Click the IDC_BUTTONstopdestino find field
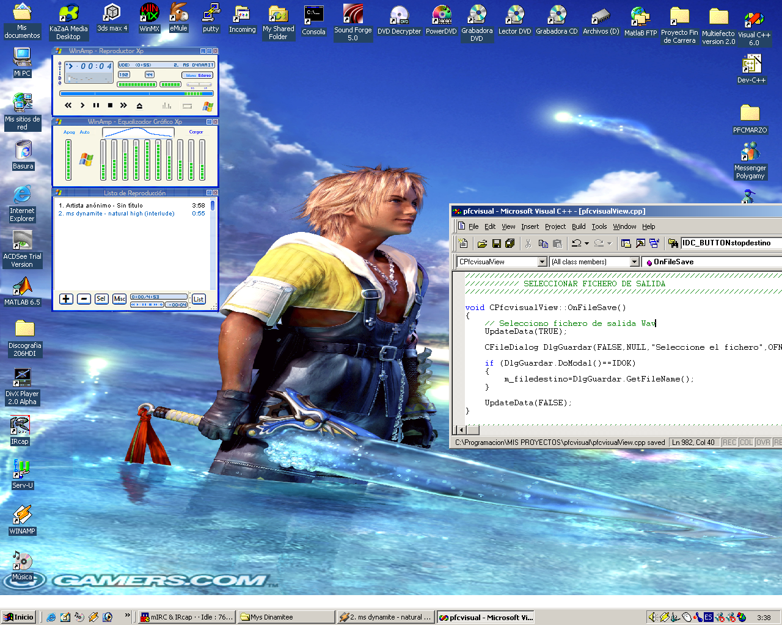Screen dimensions: 782x625 731,243
